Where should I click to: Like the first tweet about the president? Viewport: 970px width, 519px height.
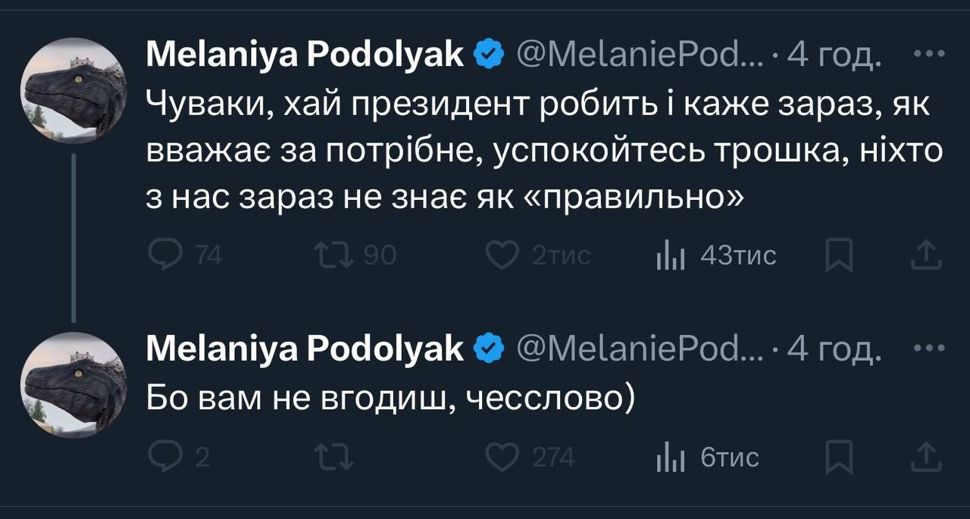tap(501, 256)
